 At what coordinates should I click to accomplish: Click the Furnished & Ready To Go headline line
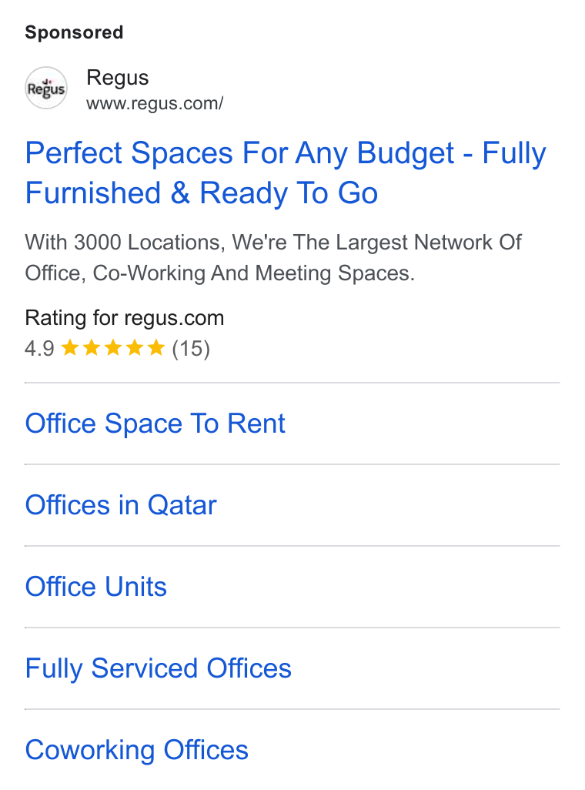(202, 193)
